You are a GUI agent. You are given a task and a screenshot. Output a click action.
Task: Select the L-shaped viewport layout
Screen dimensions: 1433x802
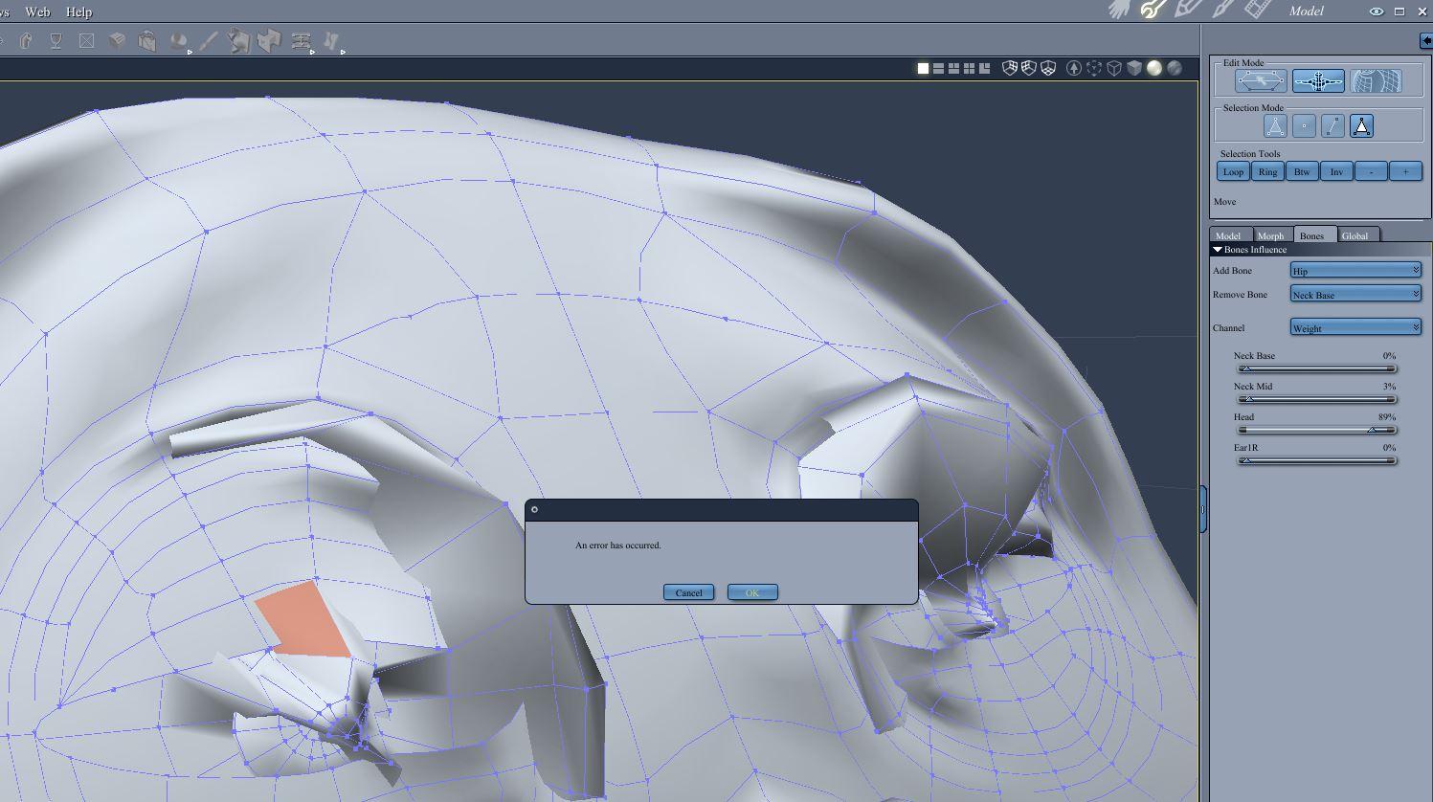tap(984, 68)
